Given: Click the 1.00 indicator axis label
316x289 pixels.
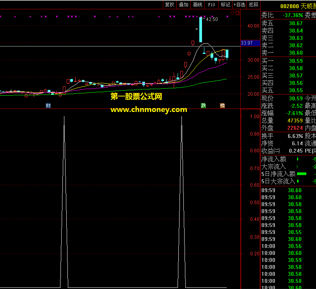Looking at the screenshot, I should click(x=254, y=117).
